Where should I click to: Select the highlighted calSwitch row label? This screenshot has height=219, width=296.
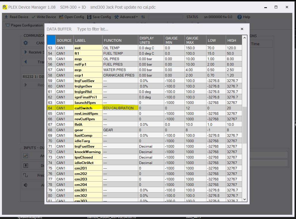click(84, 108)
